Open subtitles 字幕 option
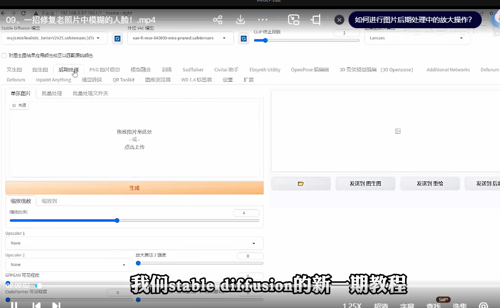Image resolution: width=500 pixels, height=308 pixels. tap(407, 305)
